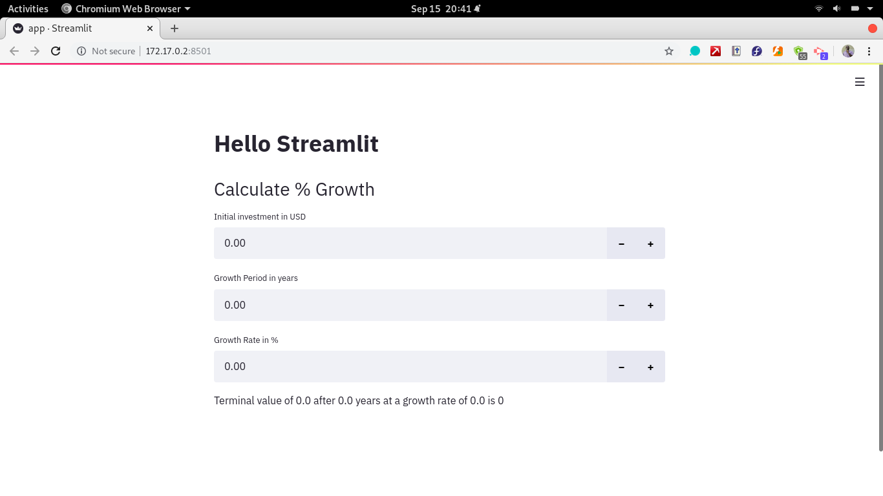The image size is (883, 496).
Task: Open the system menu dropdown arrow
Action: (871, 8)
